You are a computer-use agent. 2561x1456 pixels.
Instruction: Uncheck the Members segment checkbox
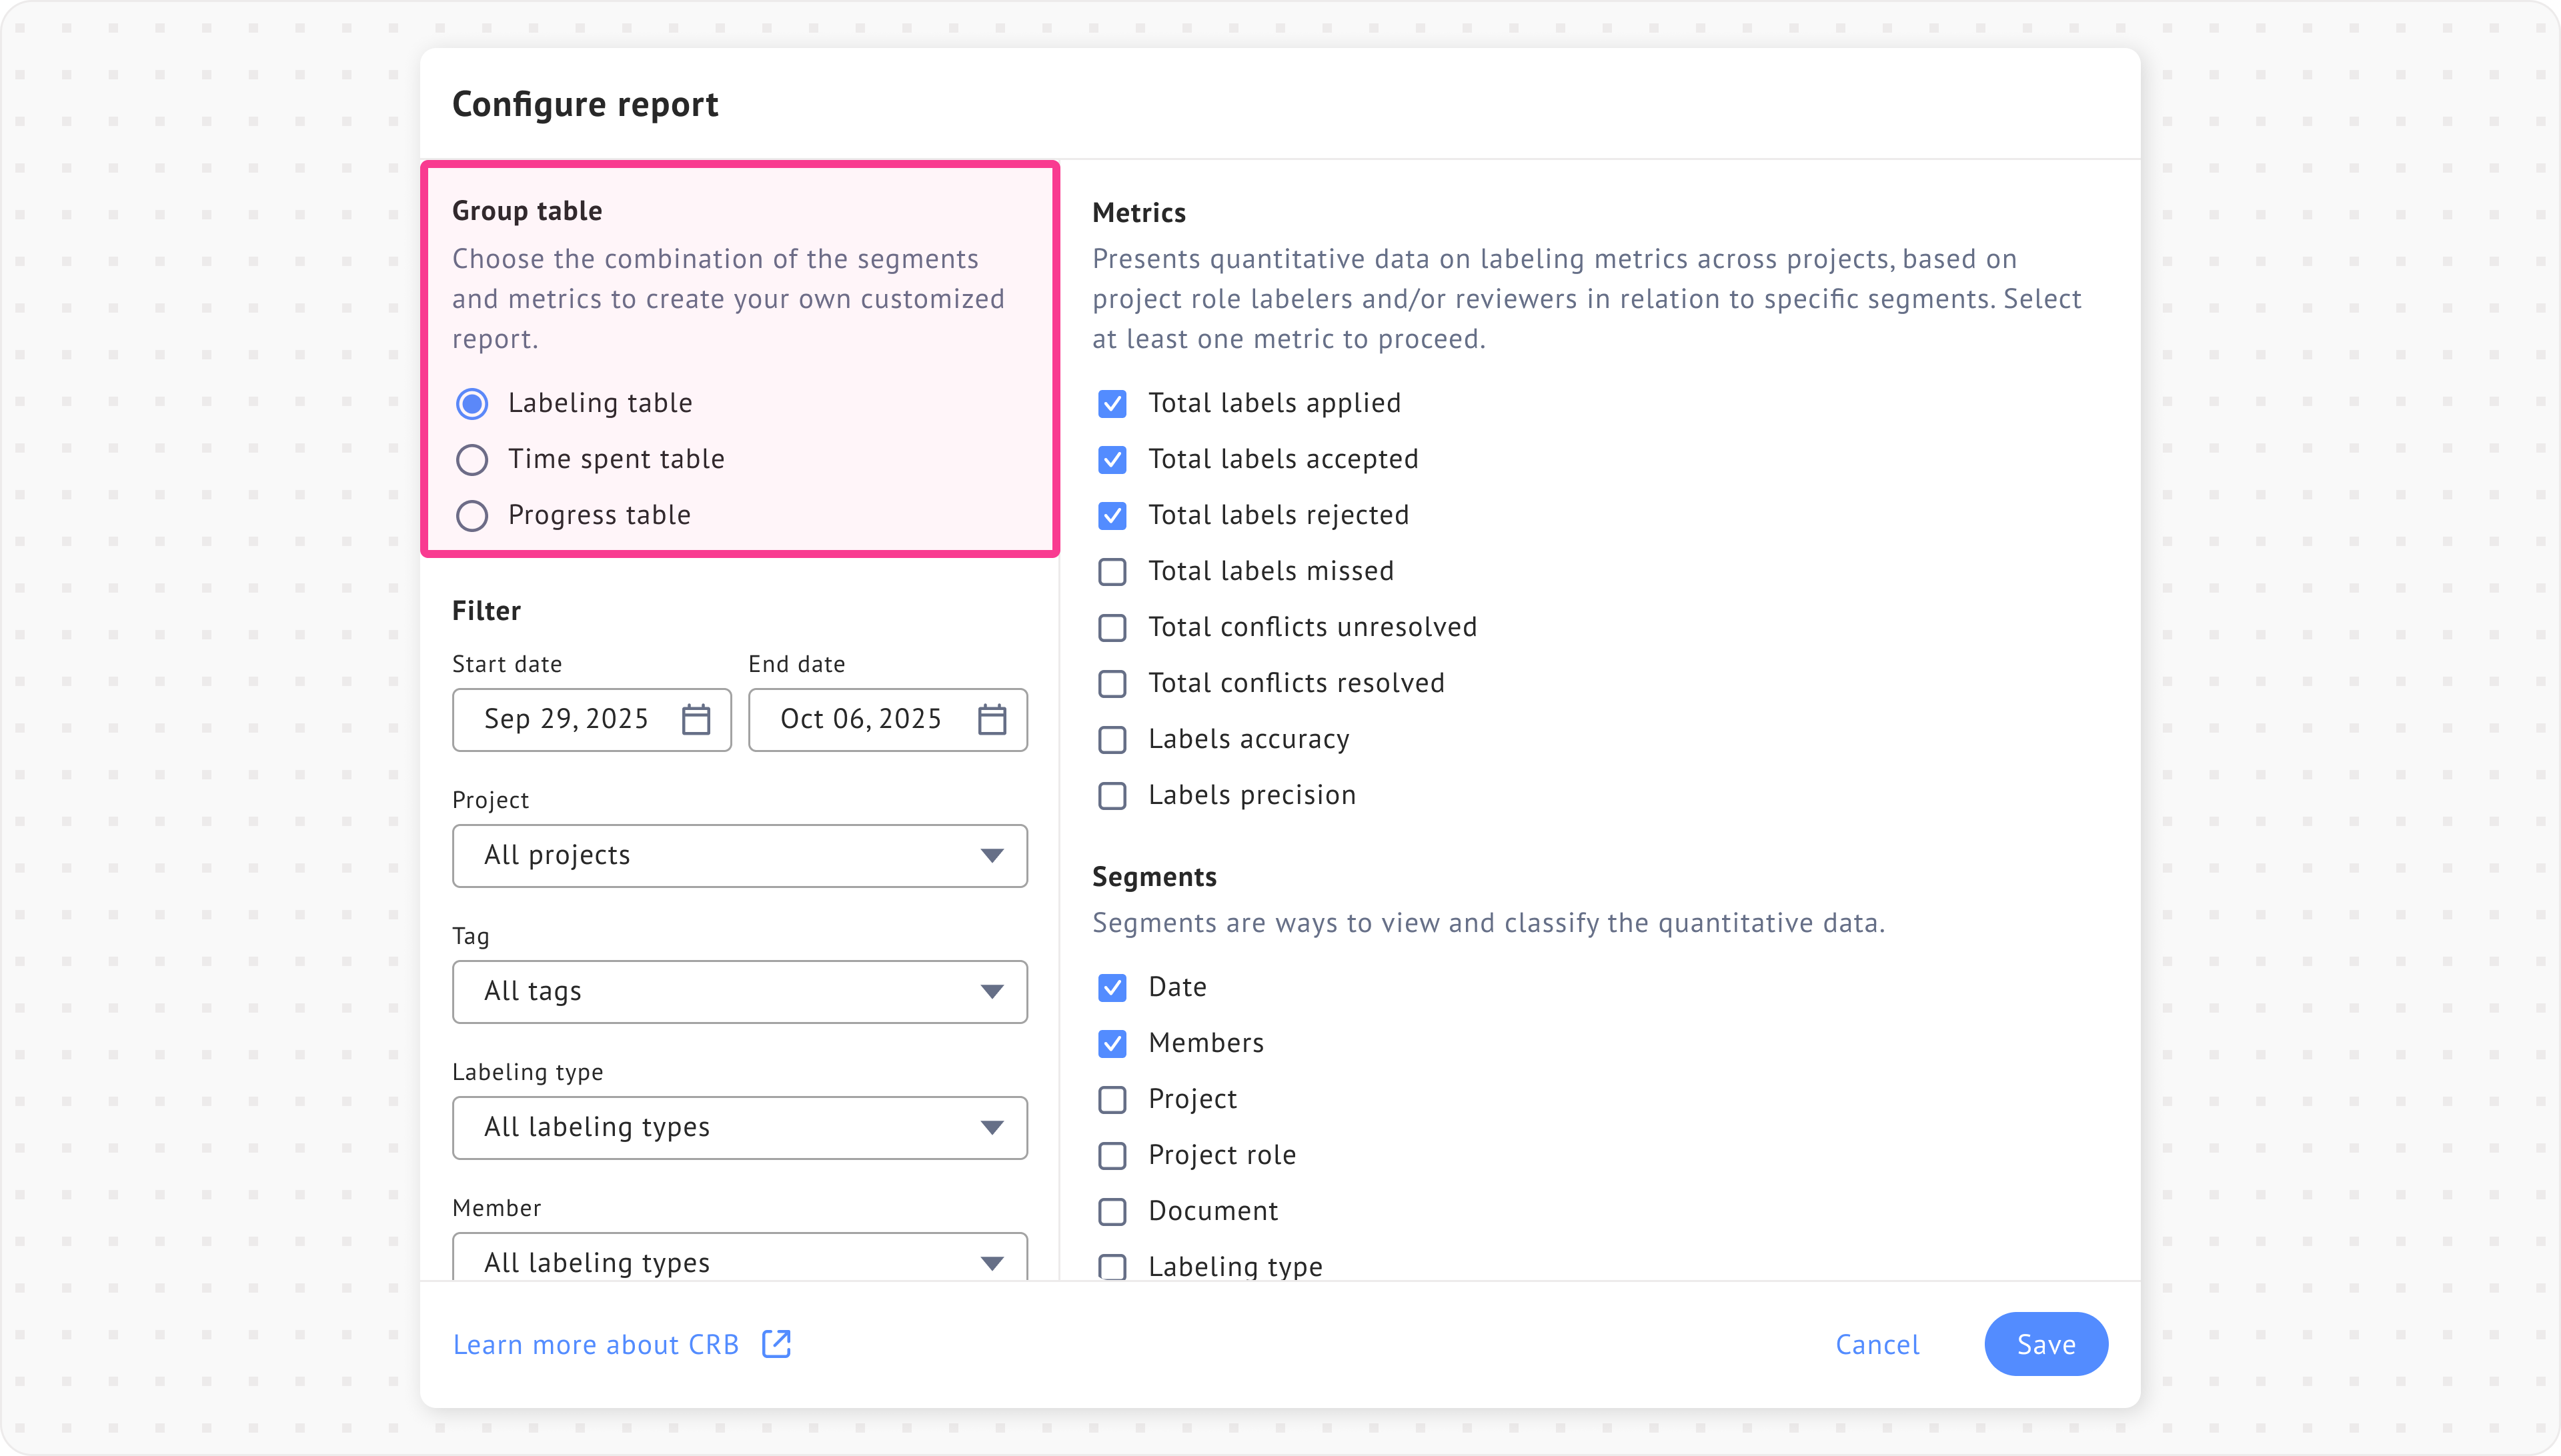tap(1111, 1043)
